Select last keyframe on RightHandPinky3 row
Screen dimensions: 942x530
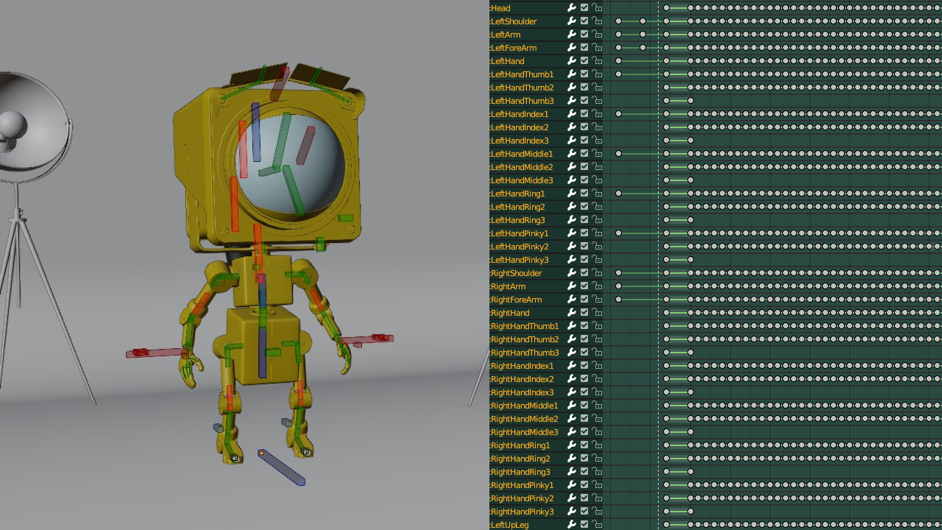(690, 511)
